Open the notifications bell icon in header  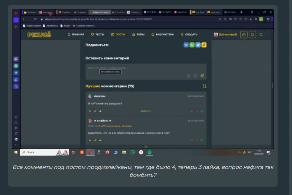[252, 35]
